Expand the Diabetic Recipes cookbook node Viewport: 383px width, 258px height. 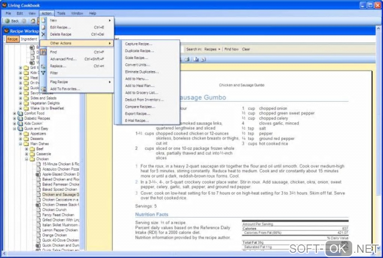[x=14, y=118]
